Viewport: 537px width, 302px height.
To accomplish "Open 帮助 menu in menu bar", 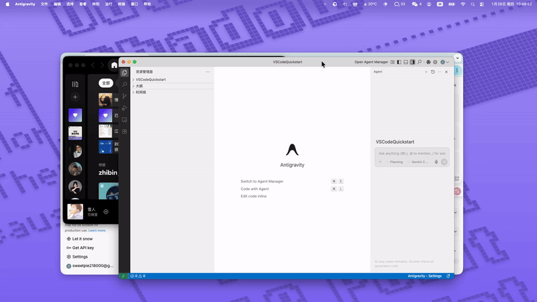I will (147, 4).
